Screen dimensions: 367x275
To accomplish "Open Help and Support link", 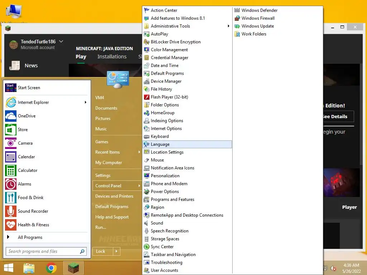I will (x=112, y=217).
